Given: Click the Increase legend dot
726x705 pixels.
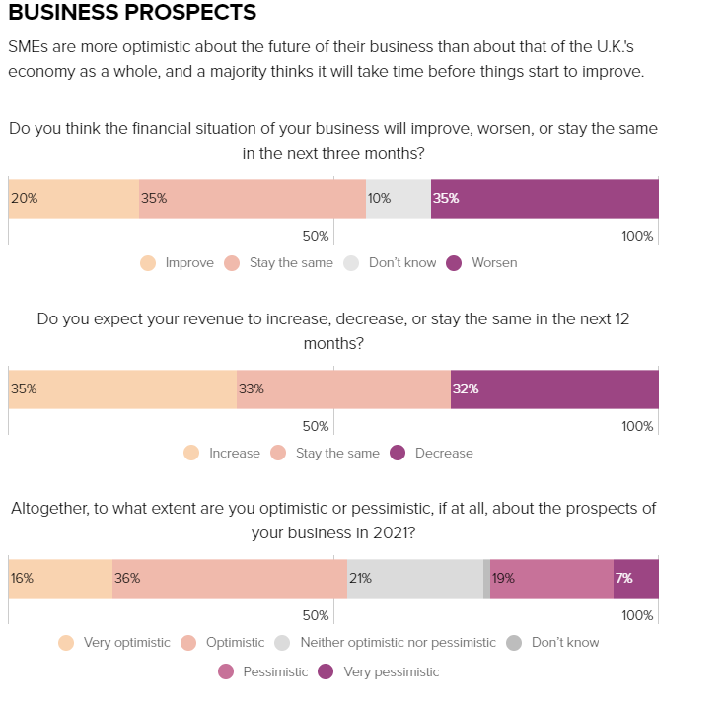Looking at the screenshot, I should [191, 454].
